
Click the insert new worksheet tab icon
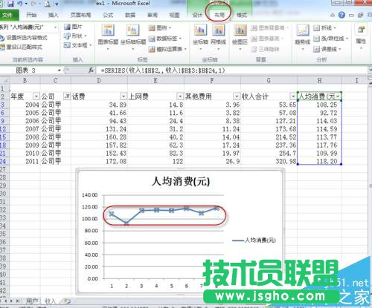coord(67,301)
